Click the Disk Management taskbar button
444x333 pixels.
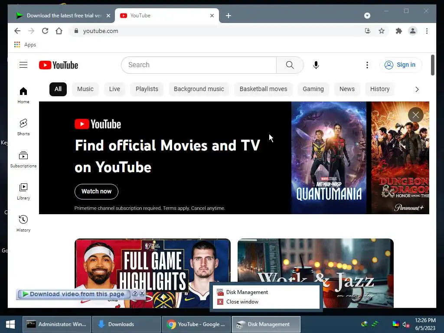[266, 324]
